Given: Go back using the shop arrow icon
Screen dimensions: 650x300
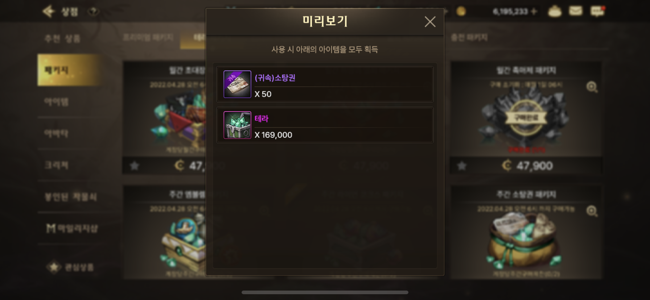Looking at the screenshot, I should tap(48, 12).
